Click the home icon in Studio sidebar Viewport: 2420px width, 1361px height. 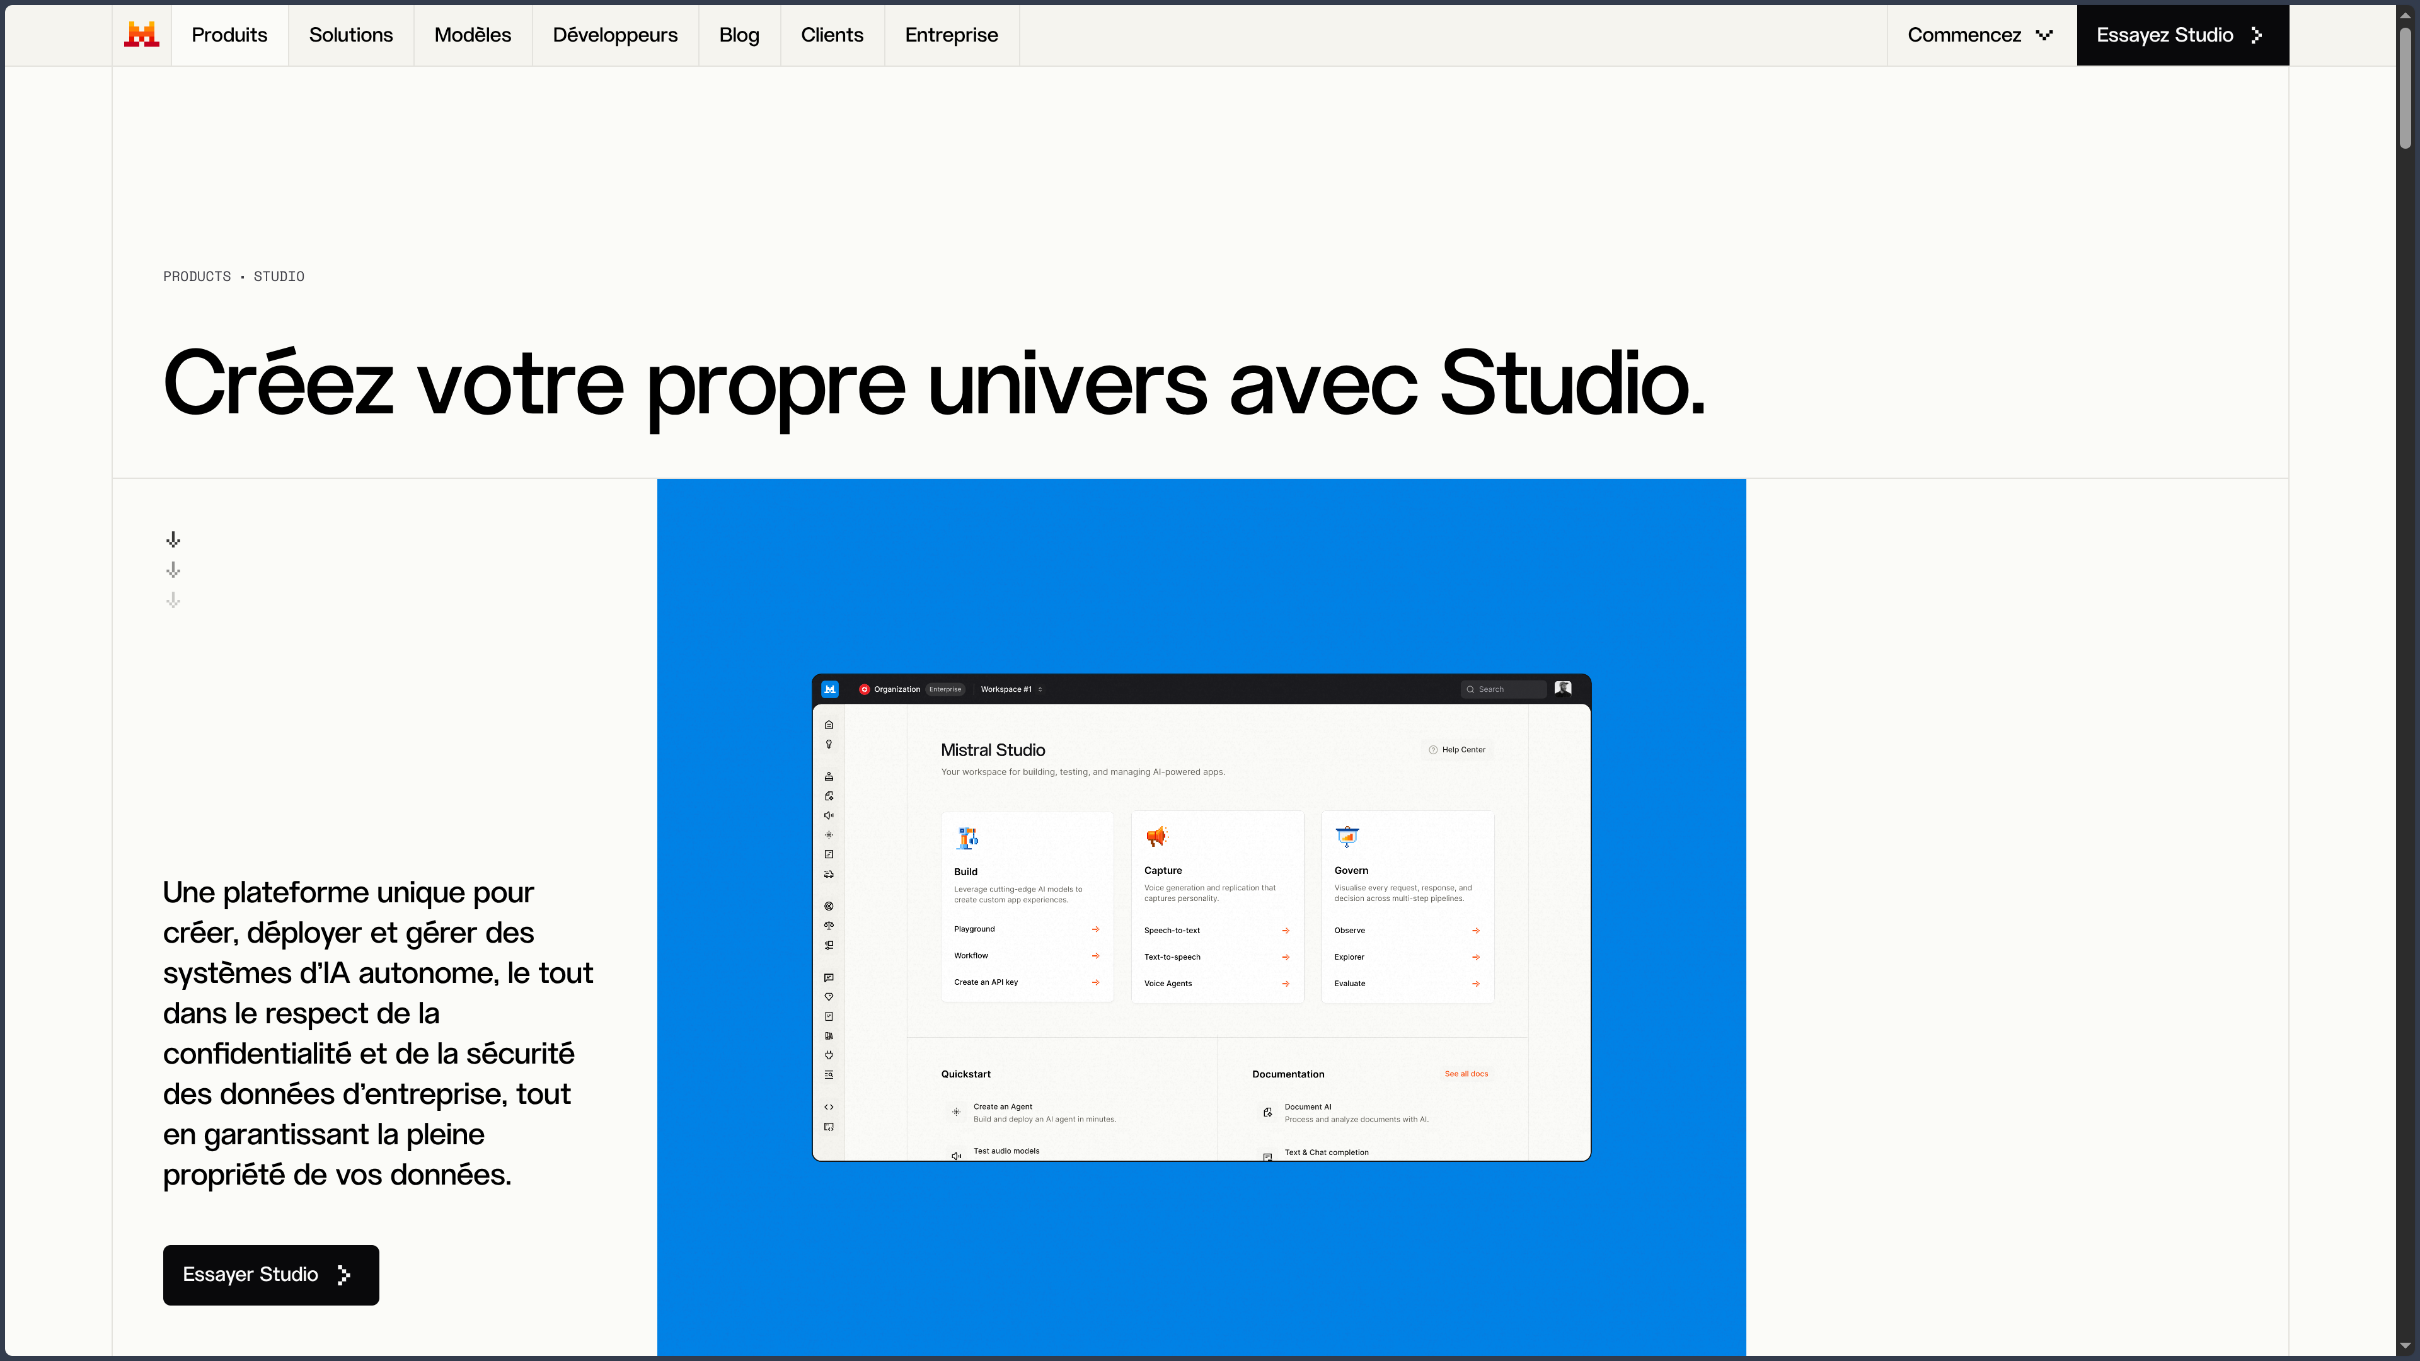[x=829, y=724]
